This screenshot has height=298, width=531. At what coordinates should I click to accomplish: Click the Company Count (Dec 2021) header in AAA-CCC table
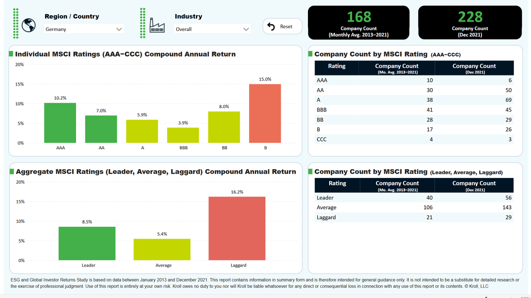(x=474, y=68)
